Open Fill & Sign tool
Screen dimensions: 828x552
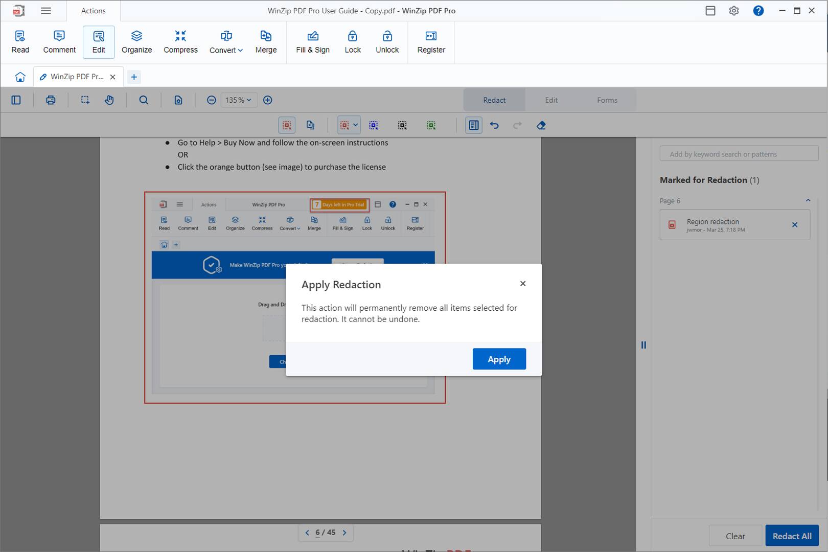click(x=313, y=42)
